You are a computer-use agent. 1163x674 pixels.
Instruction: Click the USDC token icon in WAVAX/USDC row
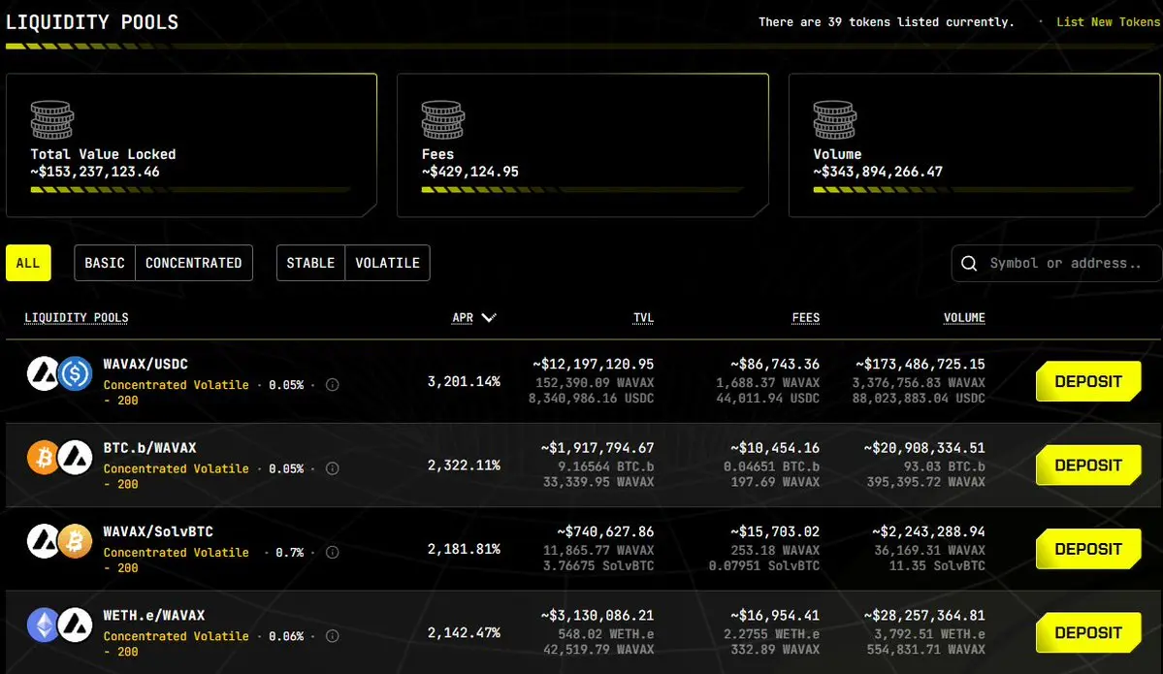[x=75, y=373]
